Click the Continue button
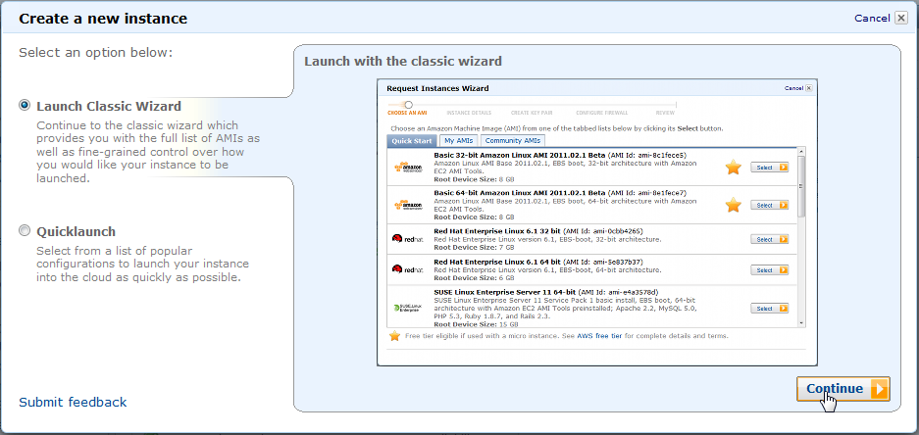The image size is (919, 435). tap(842, 389)
